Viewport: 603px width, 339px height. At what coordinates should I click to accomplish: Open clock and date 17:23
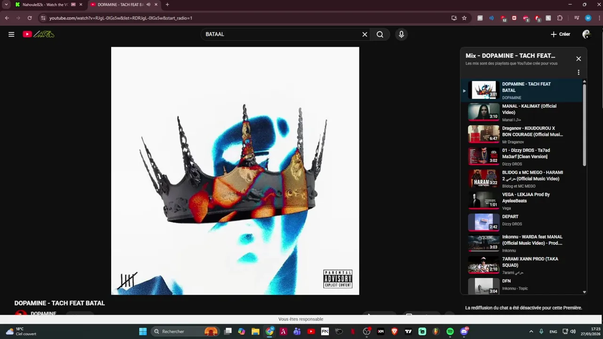(590, 331)
